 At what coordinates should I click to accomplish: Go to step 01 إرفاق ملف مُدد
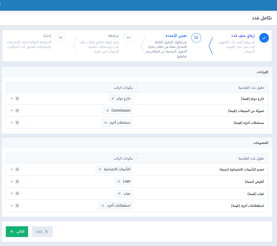[243, 36]
